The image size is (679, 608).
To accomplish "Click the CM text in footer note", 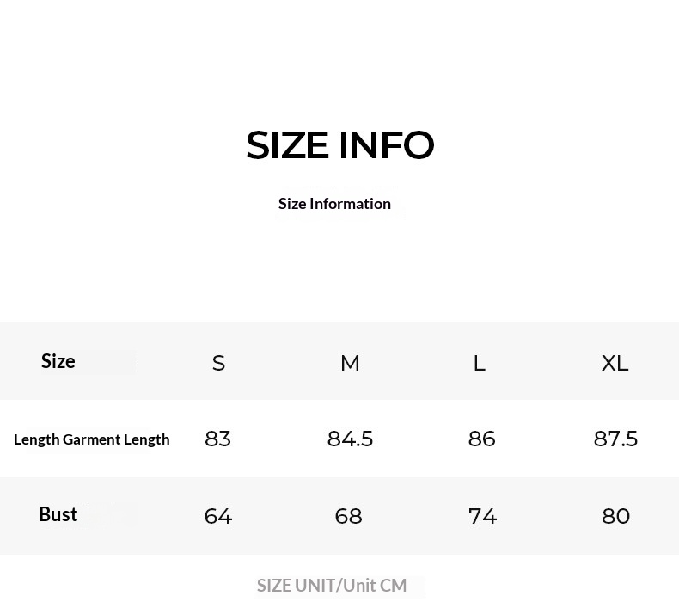I will click(393, 586).
